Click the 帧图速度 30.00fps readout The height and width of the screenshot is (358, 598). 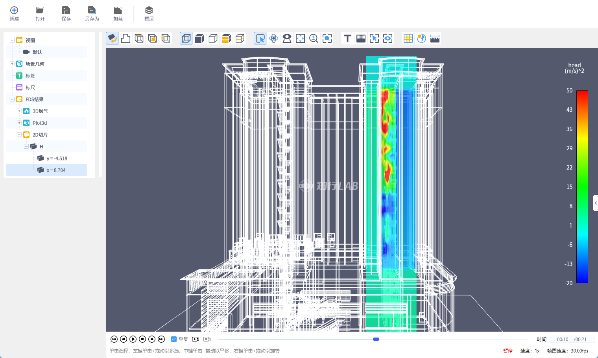[x=568, y=351]
